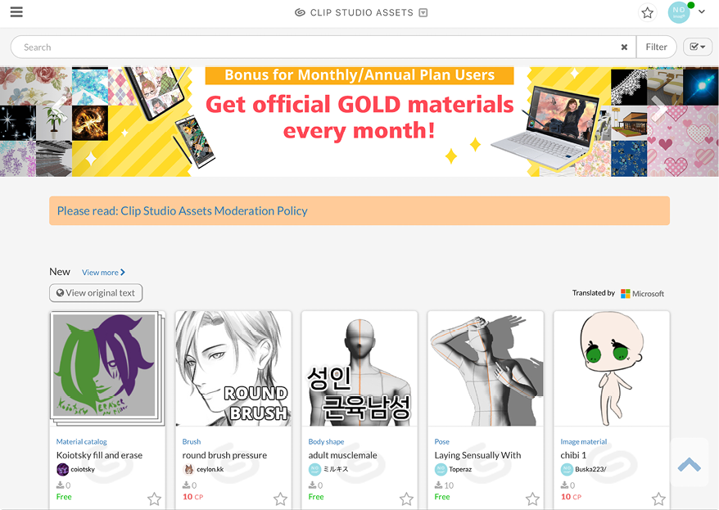Favorite the Koiotsky fill and erase item
Image resolution: width=719 pixels, height=510 pixels.
154,499
